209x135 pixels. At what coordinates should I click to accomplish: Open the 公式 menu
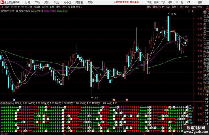163,2
